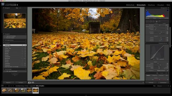The width and height of the screenshot is (172, 96).
Task: Click on the tone curve graph
Action: (157, 52)
